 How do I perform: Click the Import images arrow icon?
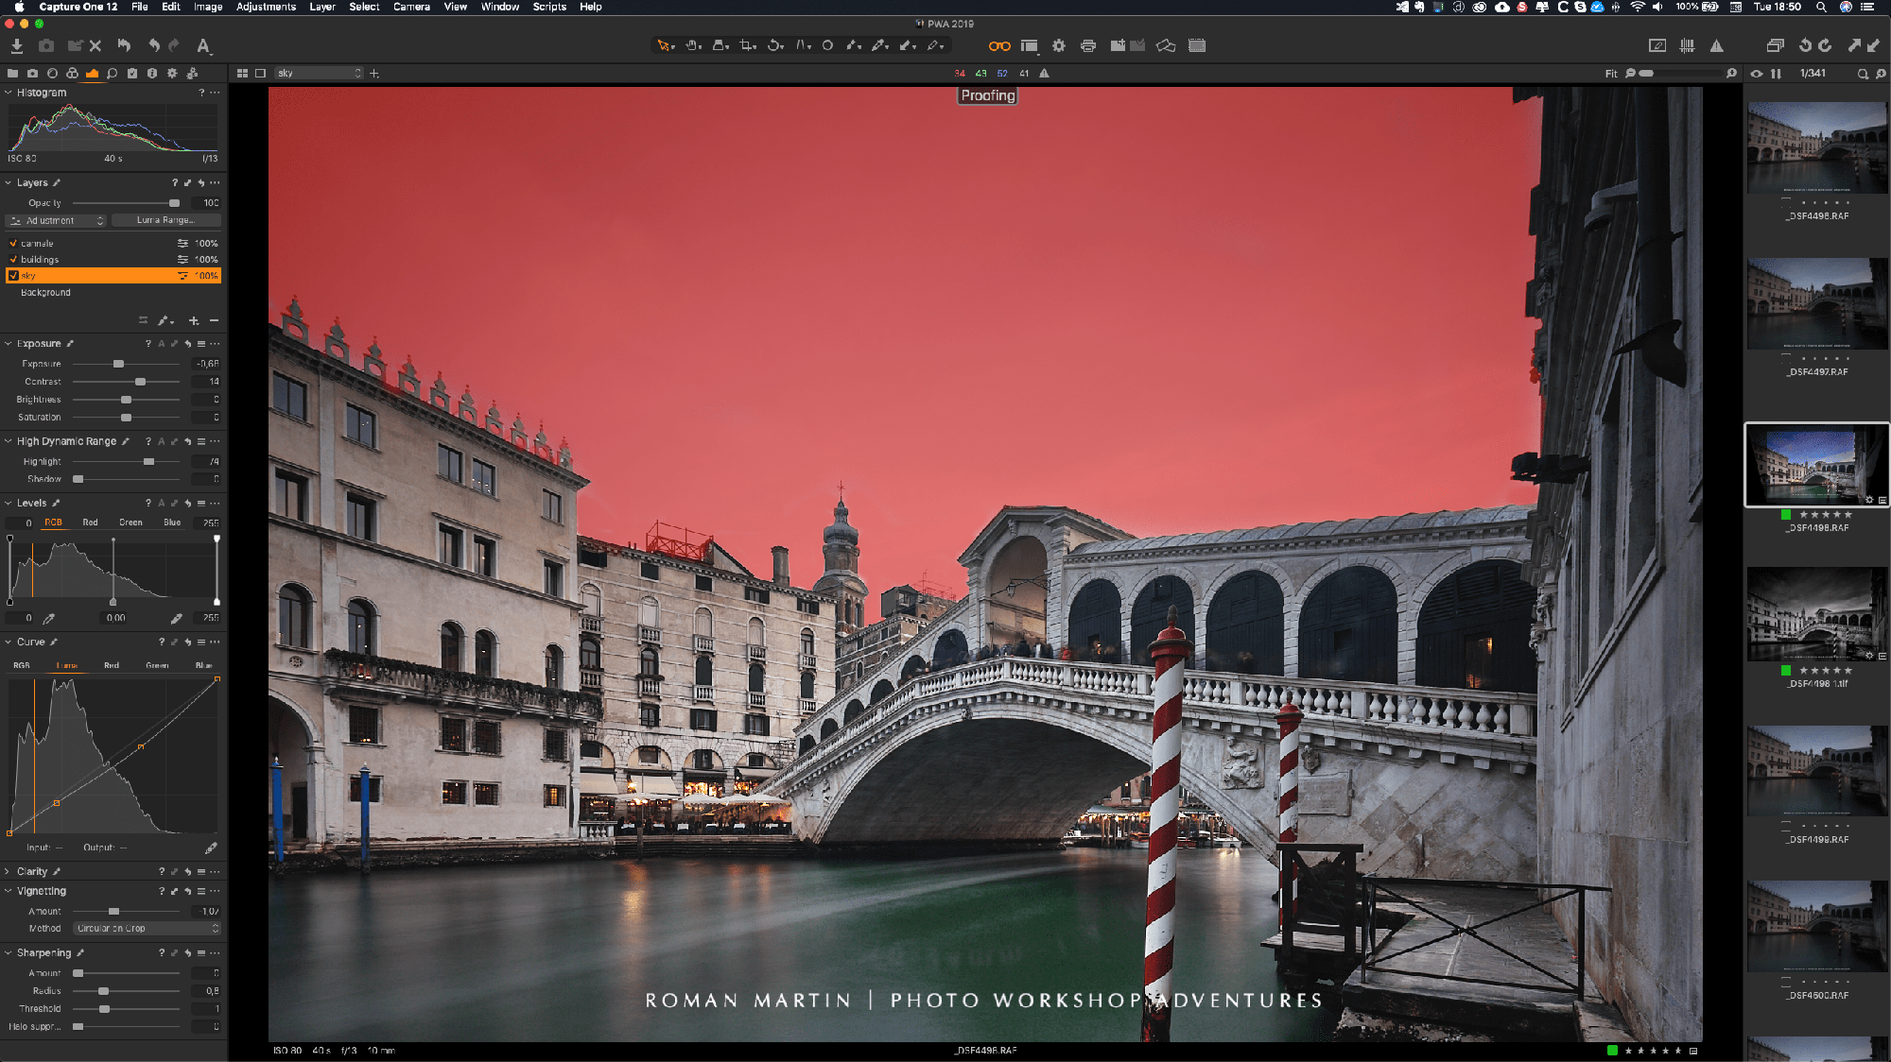click(x=16, y=45)
